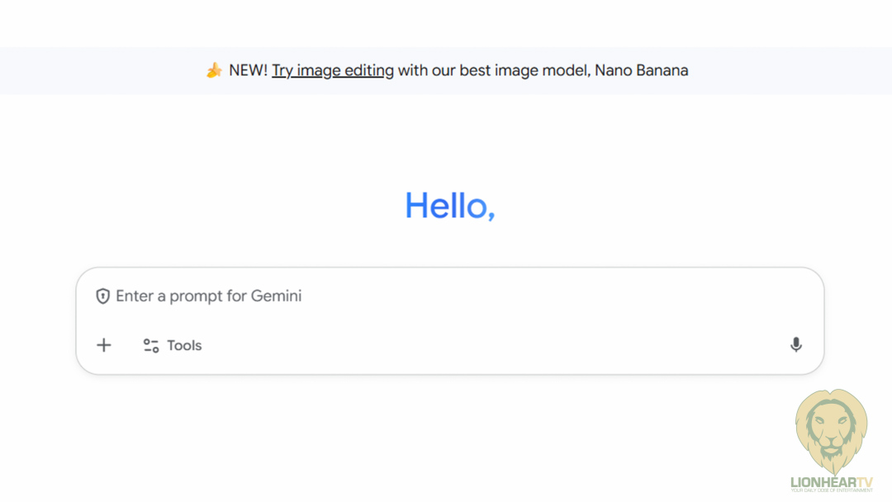Click the LionhearTV lion head logo
The width and height of the screenshot is (892, 502).
coord(831,430)
